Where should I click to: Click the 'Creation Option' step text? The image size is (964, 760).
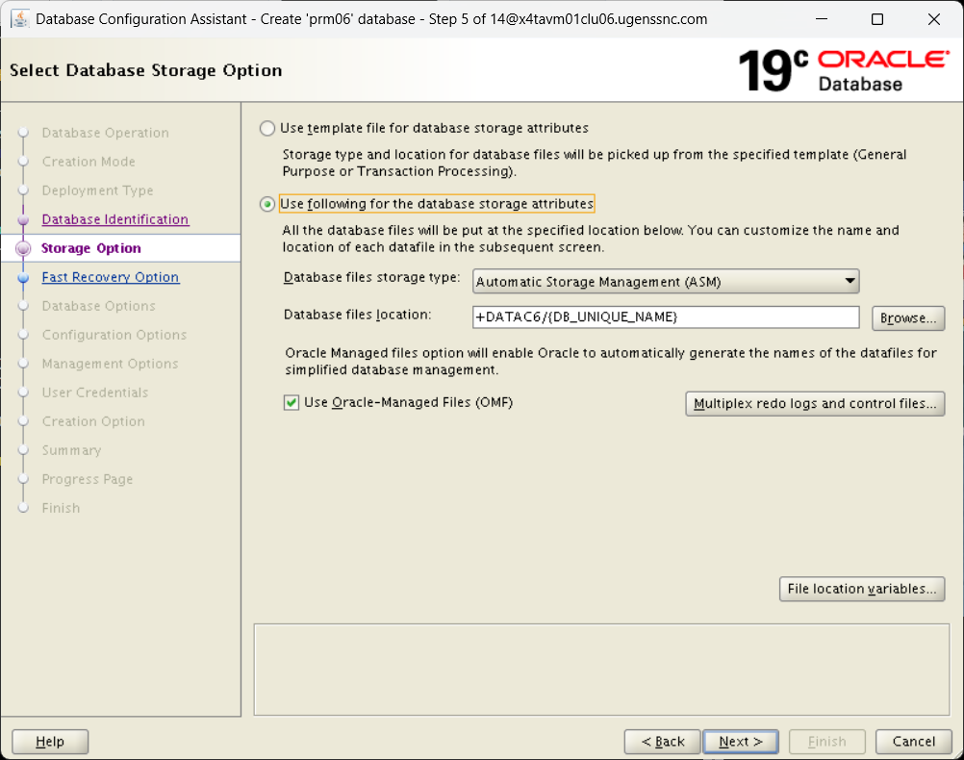pyautogui.click(x=92, y=421)
